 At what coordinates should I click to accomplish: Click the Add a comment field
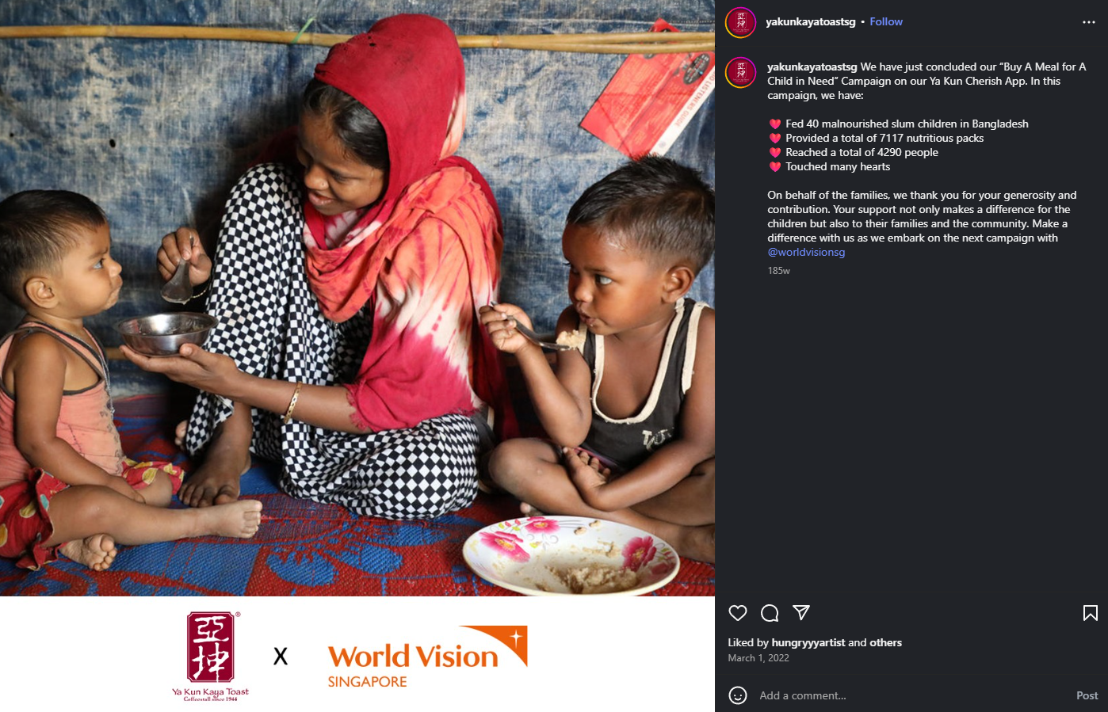911,695
